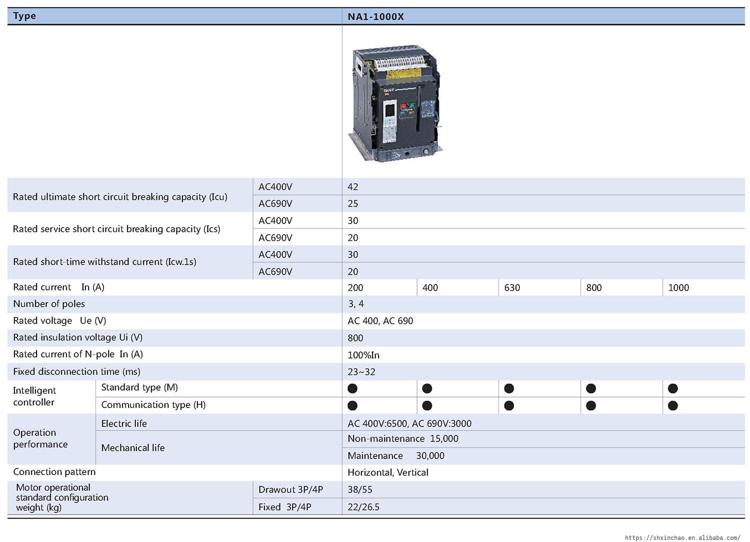Click the Electric life label
Image resolution: width=750 pixels, height=542 pixels.
tap(124, 423)
